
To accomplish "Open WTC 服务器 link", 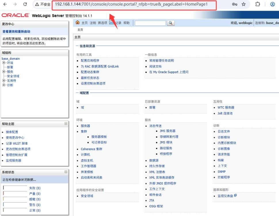I will click(x=226, y=107).
